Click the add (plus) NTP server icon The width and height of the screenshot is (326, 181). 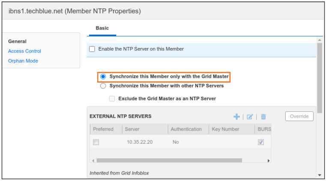point(236,116)
